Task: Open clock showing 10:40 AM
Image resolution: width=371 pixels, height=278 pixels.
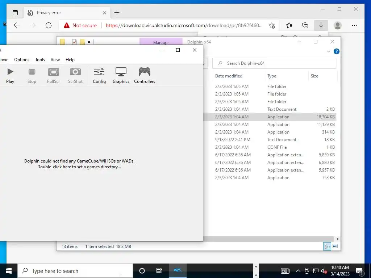Action: tap(340, 271)
